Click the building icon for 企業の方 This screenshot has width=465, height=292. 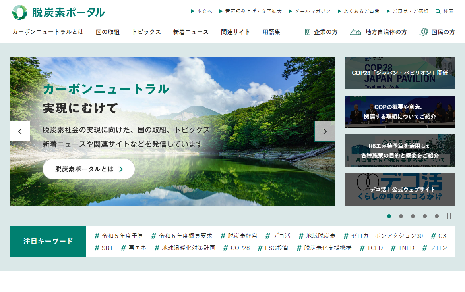(308, 32)
